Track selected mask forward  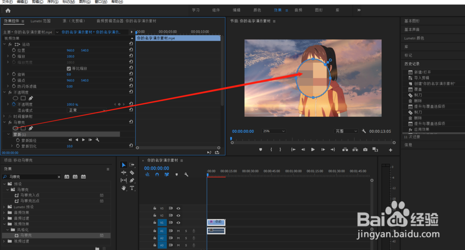coord(84,140)
